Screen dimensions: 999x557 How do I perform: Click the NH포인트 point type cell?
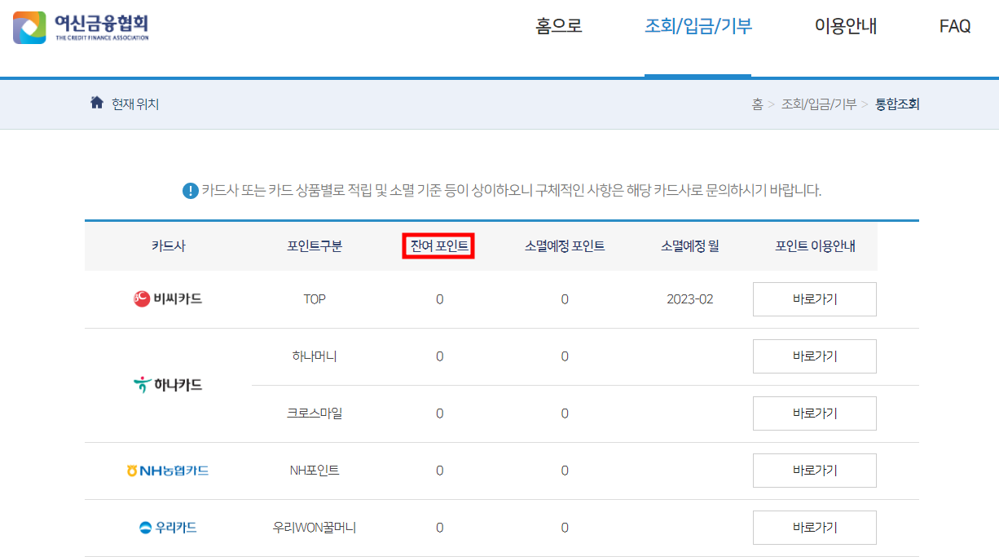coord(315,471)
